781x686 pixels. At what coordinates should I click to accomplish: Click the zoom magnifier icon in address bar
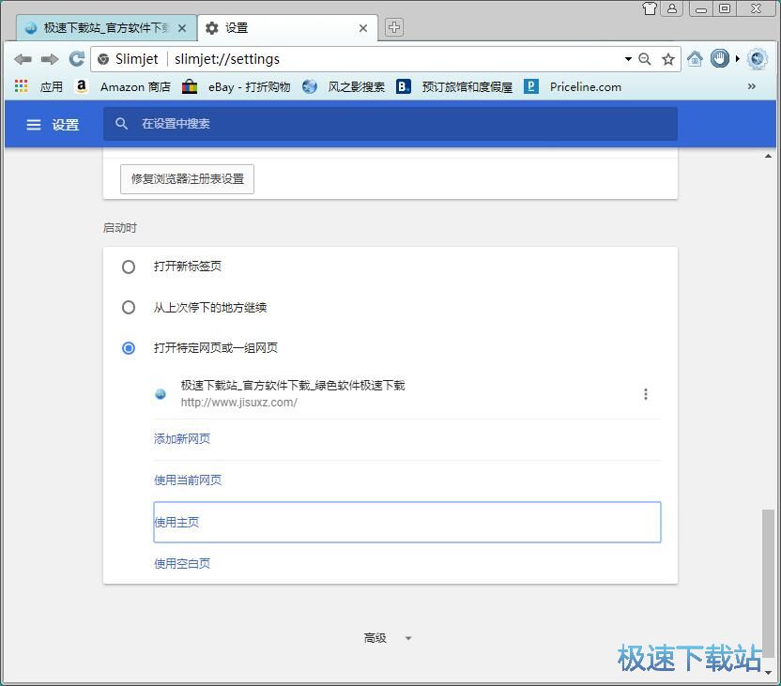pyautogui.click(x=645, y=59)
